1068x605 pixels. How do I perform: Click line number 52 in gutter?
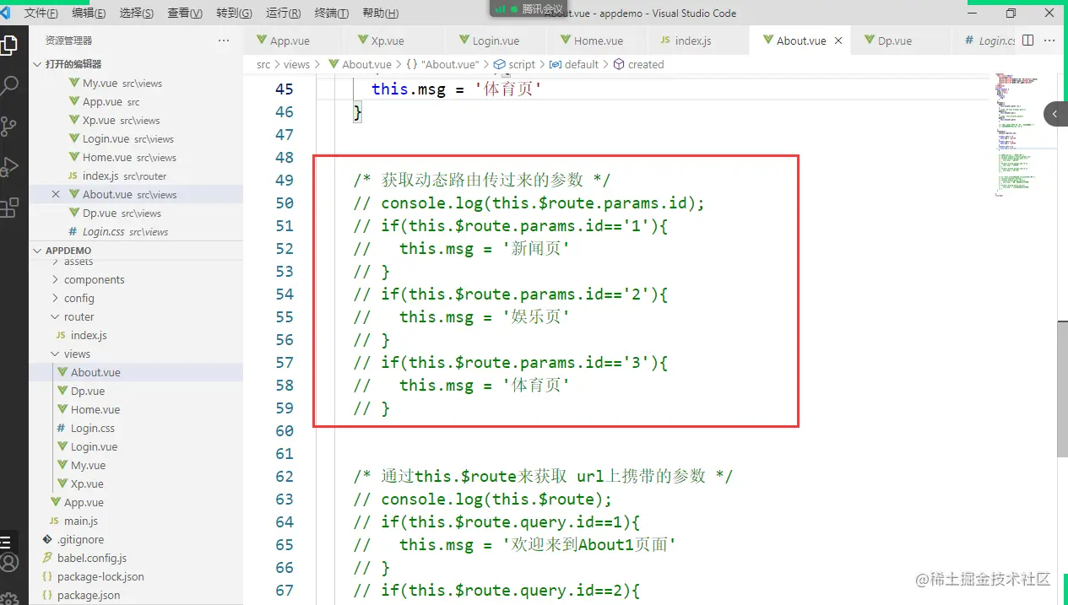[x=285, y=249]
